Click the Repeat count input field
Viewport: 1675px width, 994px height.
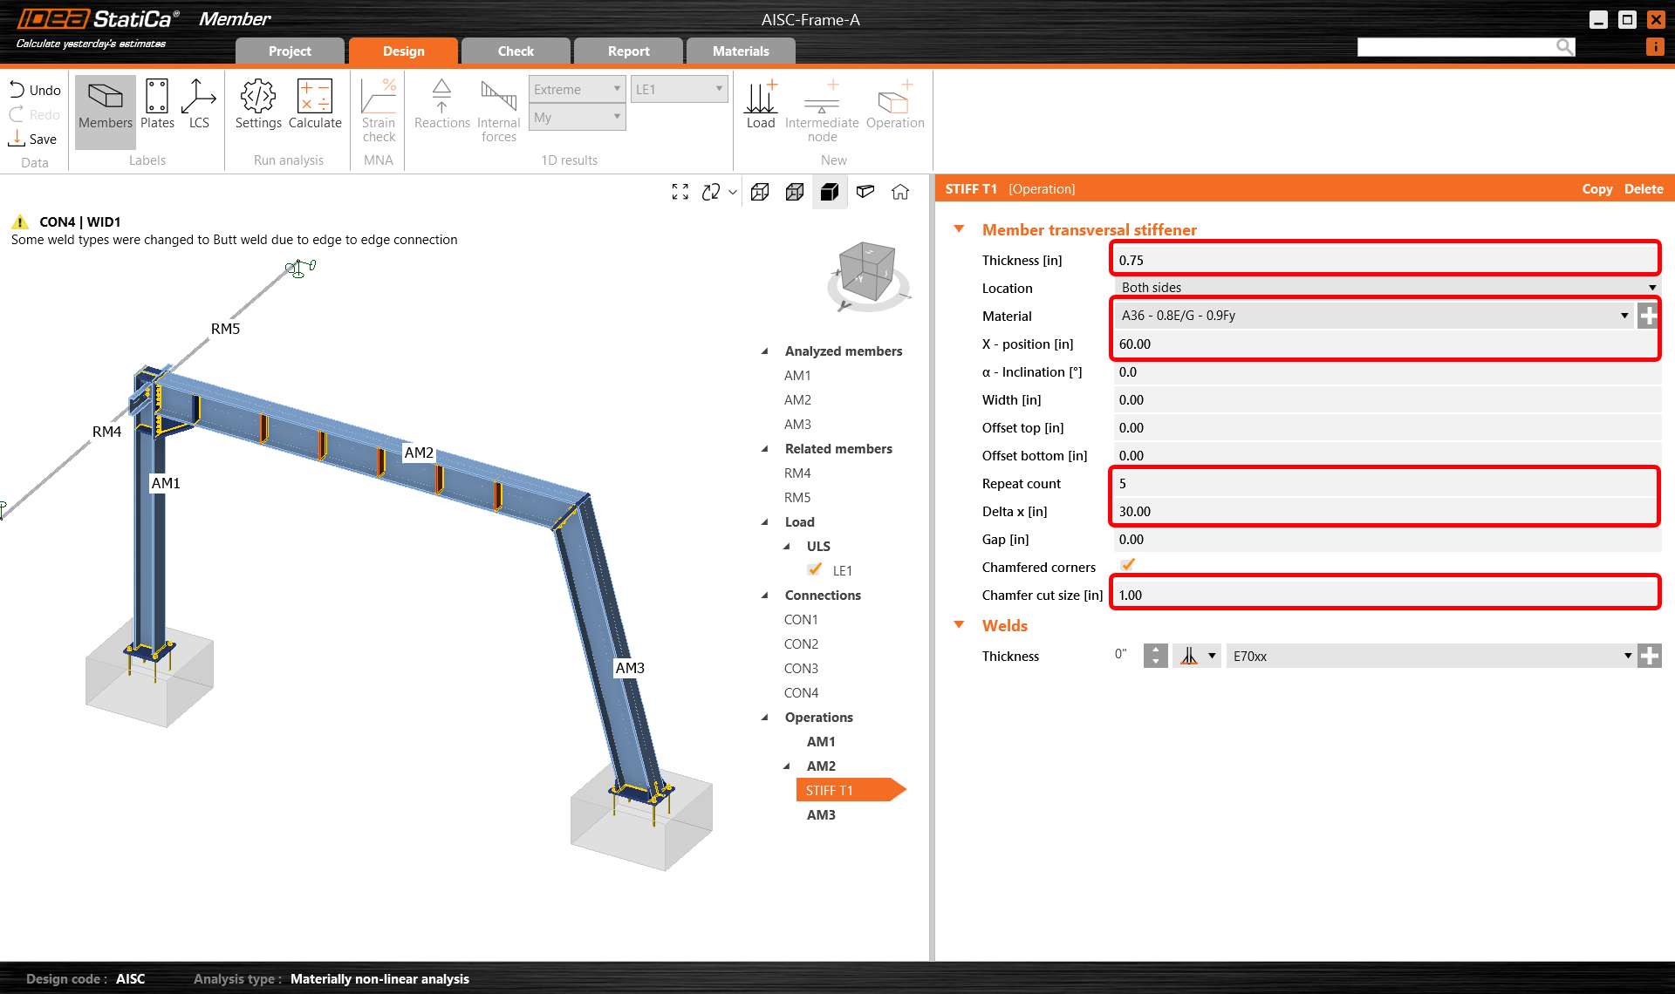point(1385,483)
